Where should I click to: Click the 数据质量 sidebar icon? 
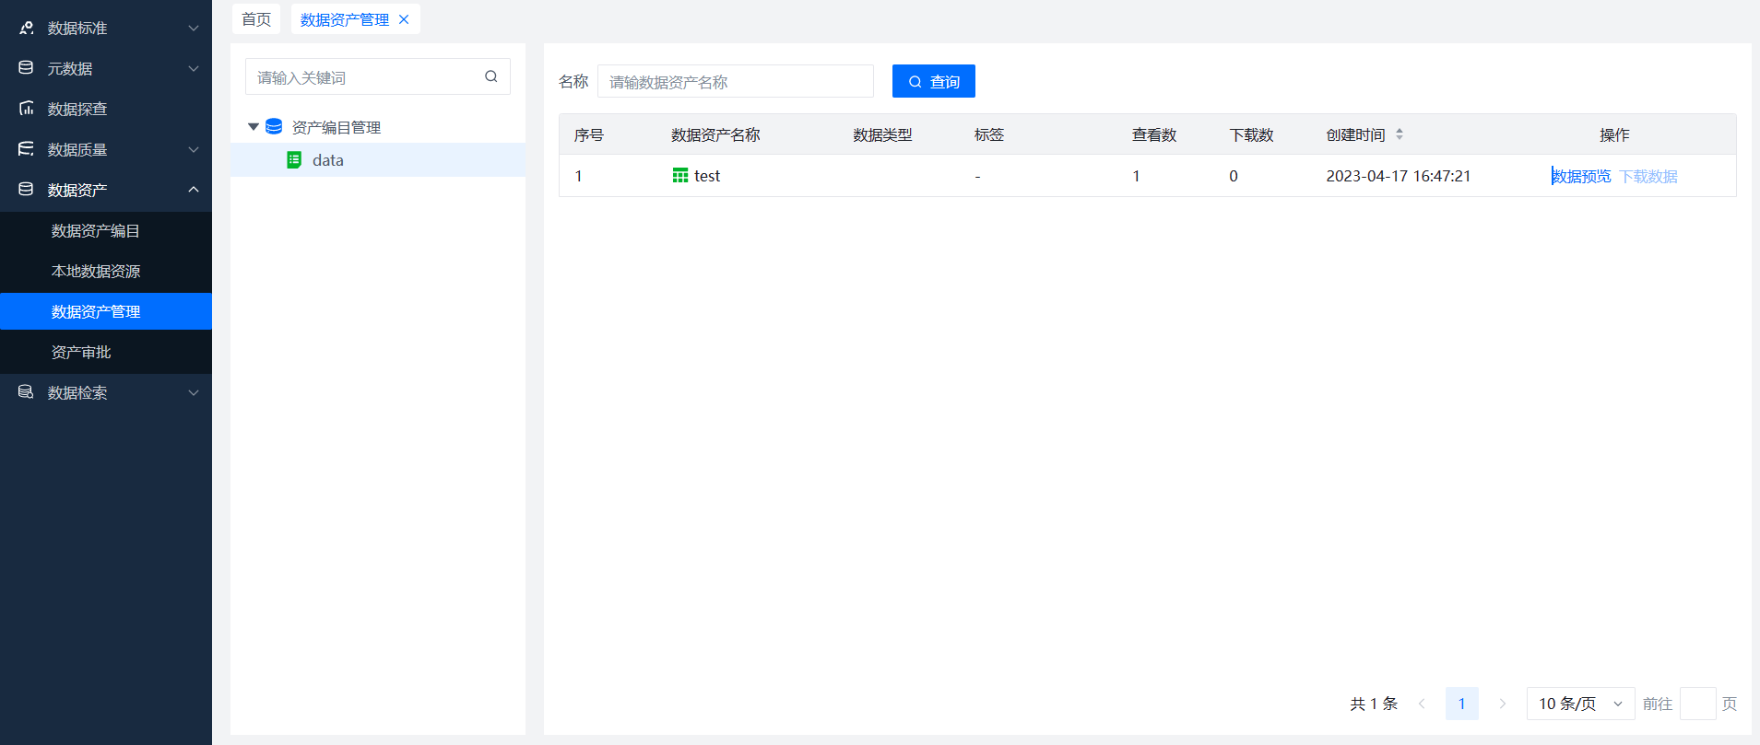click(x=26, y=149)
